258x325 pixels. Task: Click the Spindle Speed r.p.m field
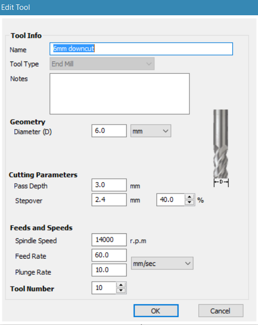pyautogui.click(x=109, y=240)
